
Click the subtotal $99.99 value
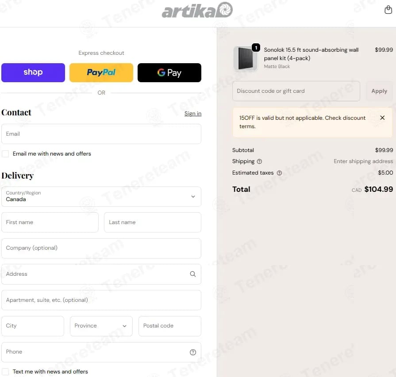[384, 150]
